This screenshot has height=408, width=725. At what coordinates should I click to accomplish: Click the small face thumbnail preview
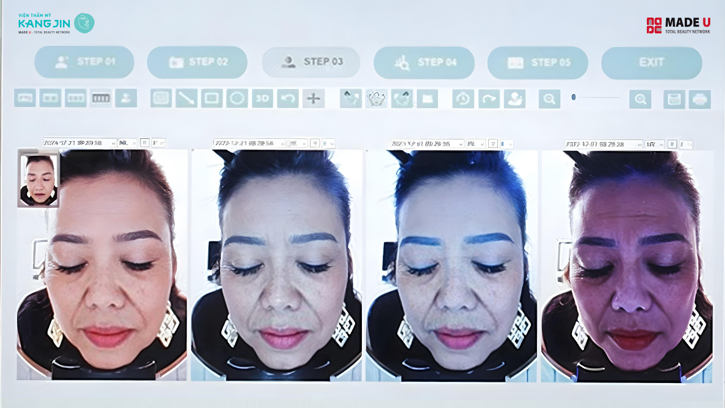(x=39, y=180)
